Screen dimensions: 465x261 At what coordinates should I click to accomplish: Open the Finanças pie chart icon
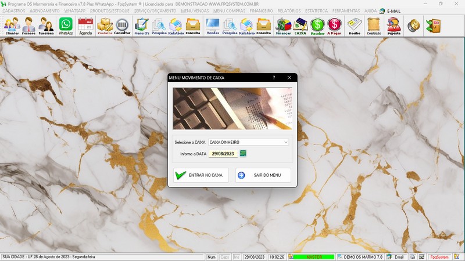point(284,26)
